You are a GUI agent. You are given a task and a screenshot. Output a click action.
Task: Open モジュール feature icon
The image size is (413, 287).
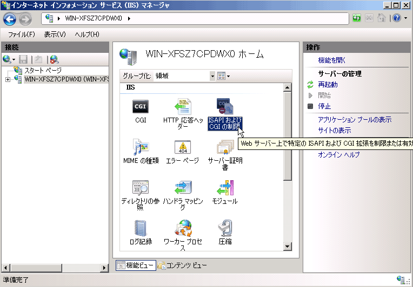tap(225, 188)
